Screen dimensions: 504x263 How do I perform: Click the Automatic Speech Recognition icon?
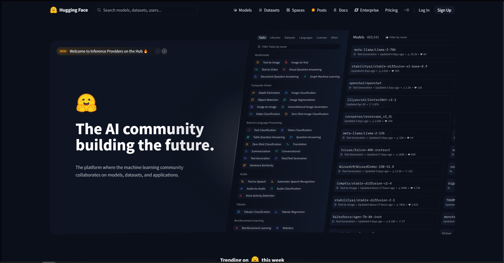point(272,182)
